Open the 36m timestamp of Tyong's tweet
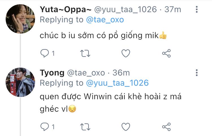This screenshot has width=212, height=136. [121, 73]
